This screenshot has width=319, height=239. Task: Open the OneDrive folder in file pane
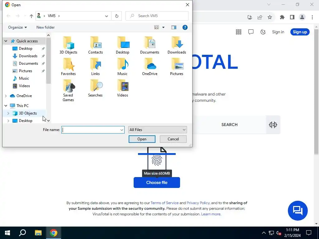150,67
